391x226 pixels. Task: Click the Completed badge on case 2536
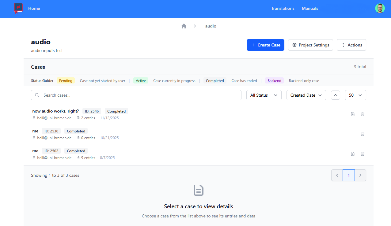76,131
